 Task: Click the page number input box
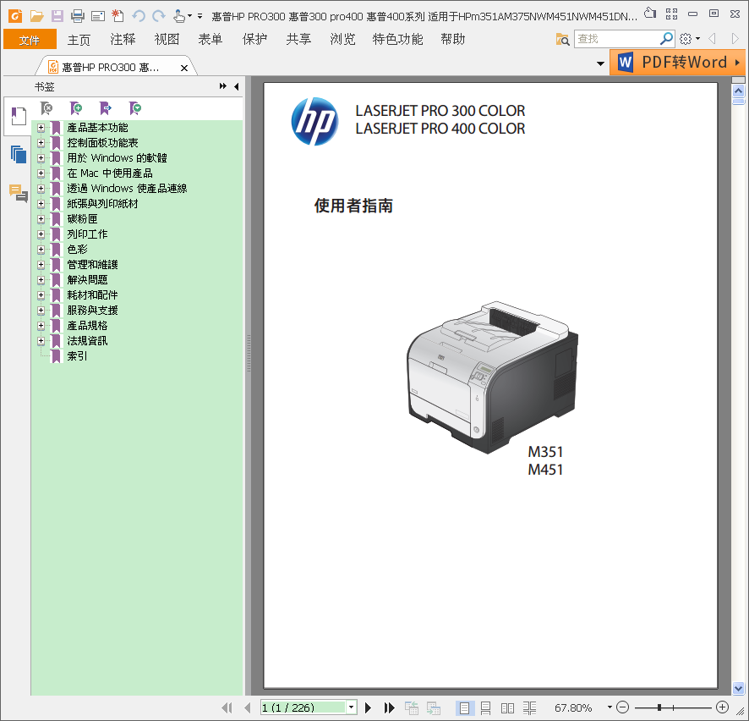[x=303, y=707]
